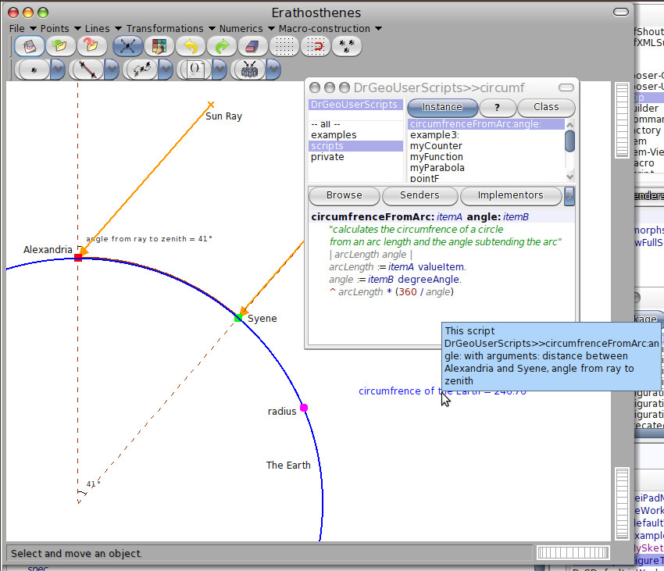The width and height of the screenshot is (664, 571).
Task: Expand dropdown next to the line tool
Action: click(x=111, y=70)
